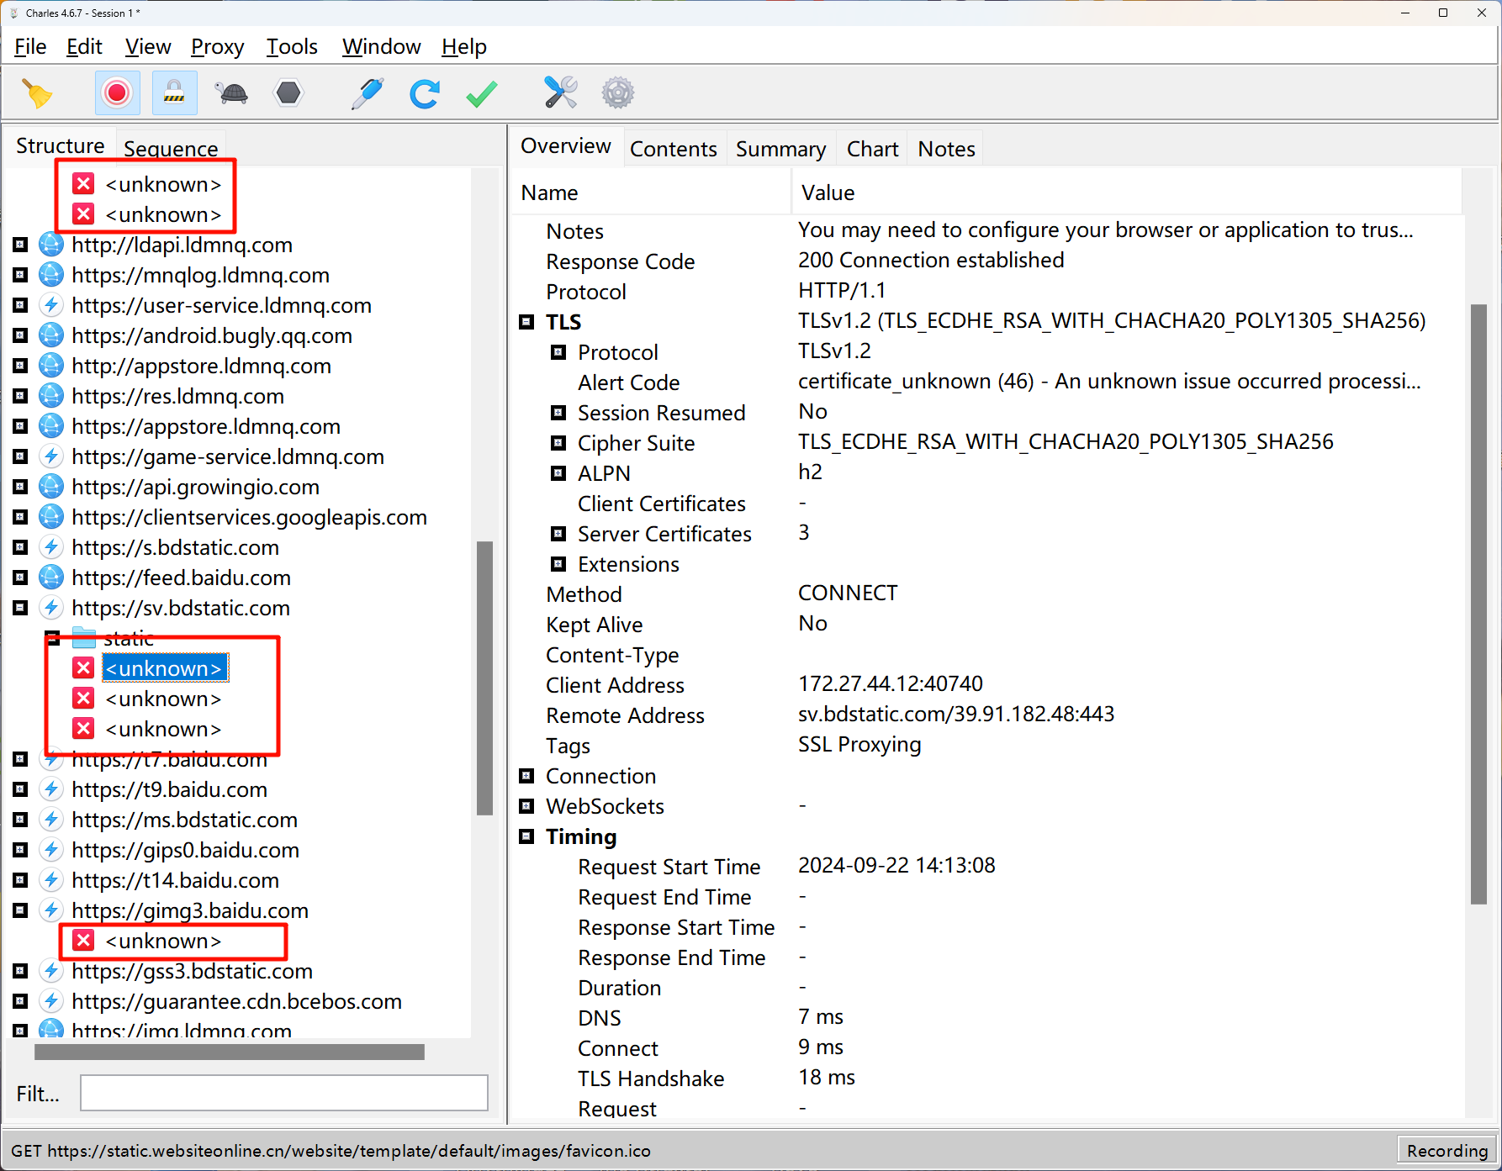Toggle SSL proxying padlock icon
This screenshot has width=1502, height=1171.
pos(174,93)
